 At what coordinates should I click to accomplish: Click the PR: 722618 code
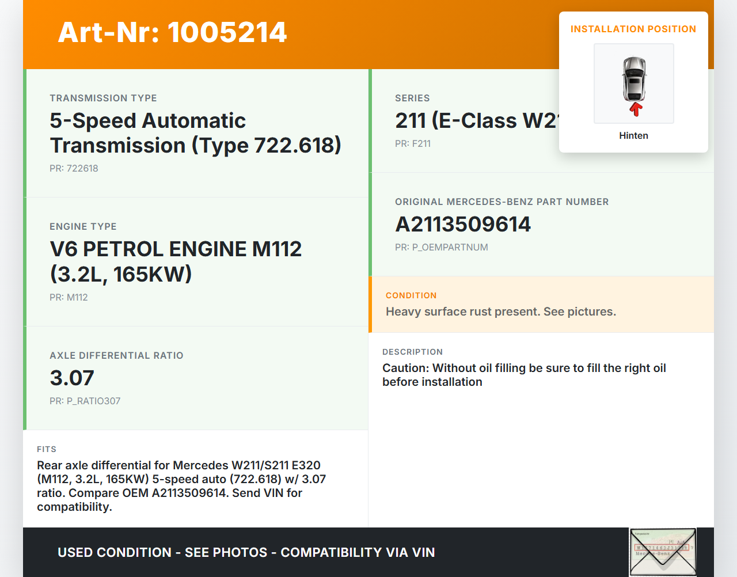pos(74,168)
